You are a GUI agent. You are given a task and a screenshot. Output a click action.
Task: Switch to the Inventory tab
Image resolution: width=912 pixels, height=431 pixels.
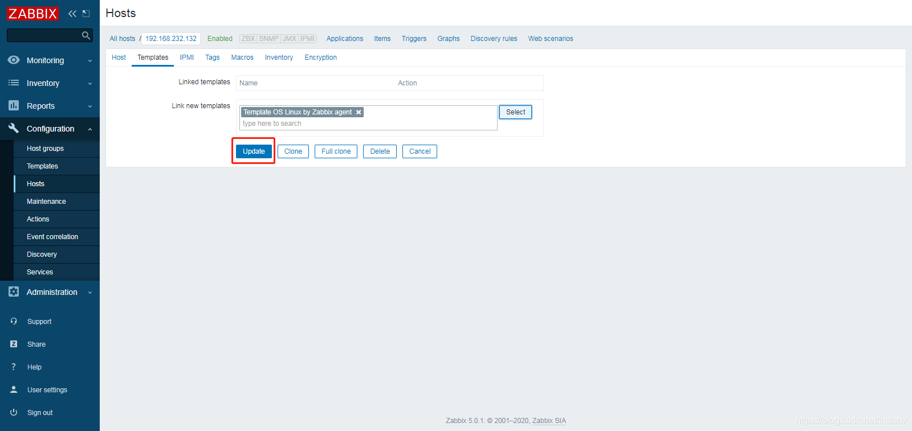(x=279, y=58)
